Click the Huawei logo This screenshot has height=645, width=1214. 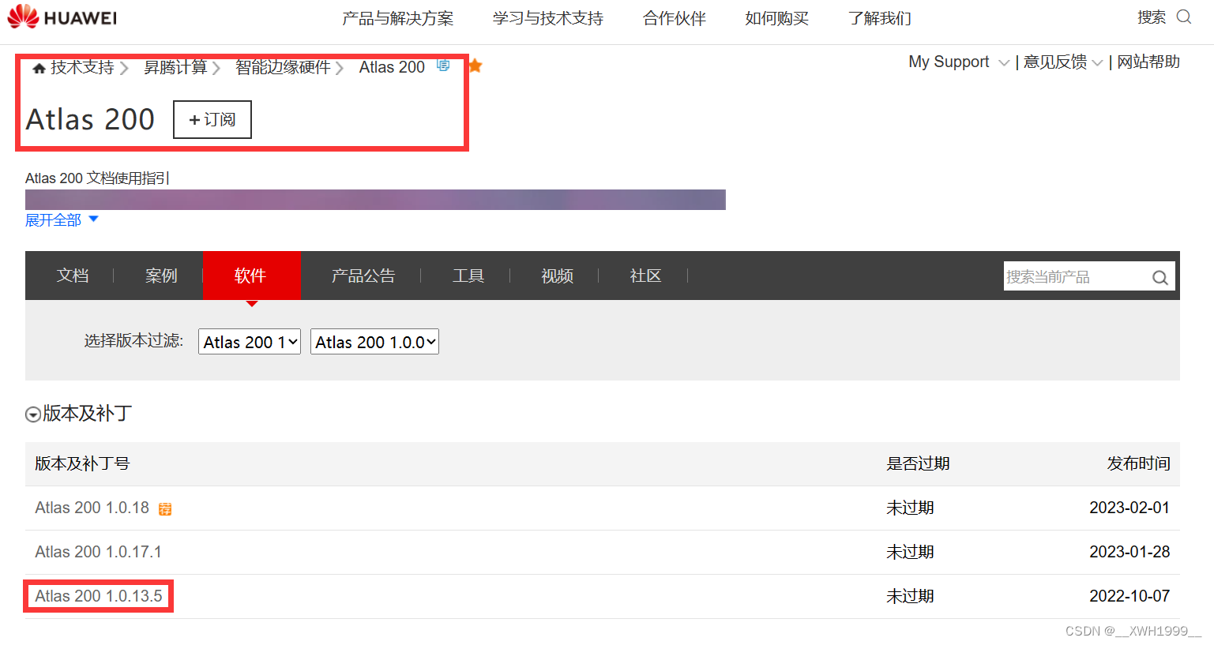[62, 17]
